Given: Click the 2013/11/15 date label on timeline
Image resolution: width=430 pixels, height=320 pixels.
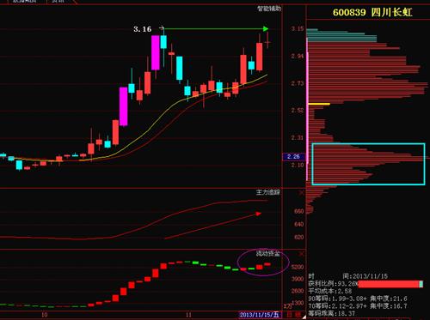Looking at the screenshot, I should tap(259, 315).
